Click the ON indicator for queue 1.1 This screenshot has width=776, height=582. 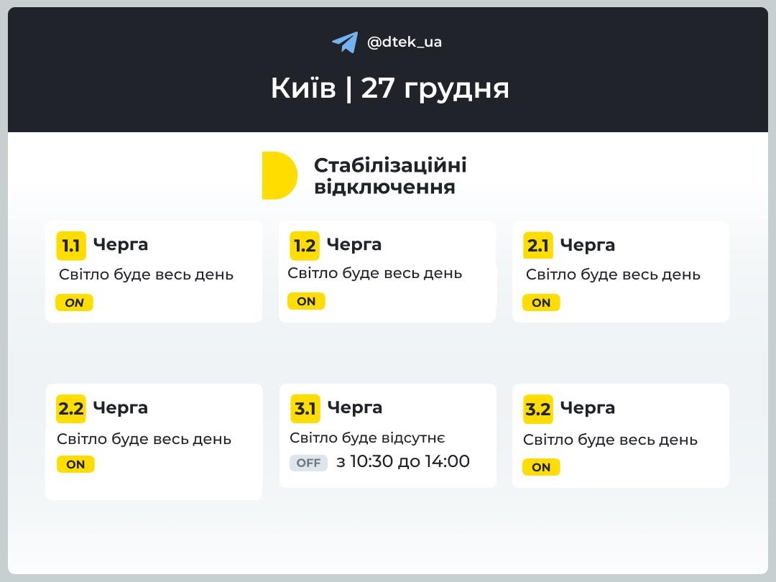tap(75, 302)
